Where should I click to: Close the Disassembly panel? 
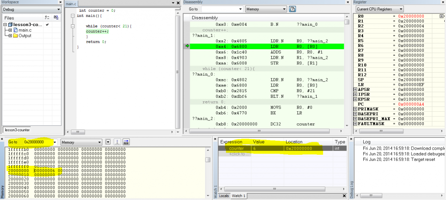click(347, 2)
